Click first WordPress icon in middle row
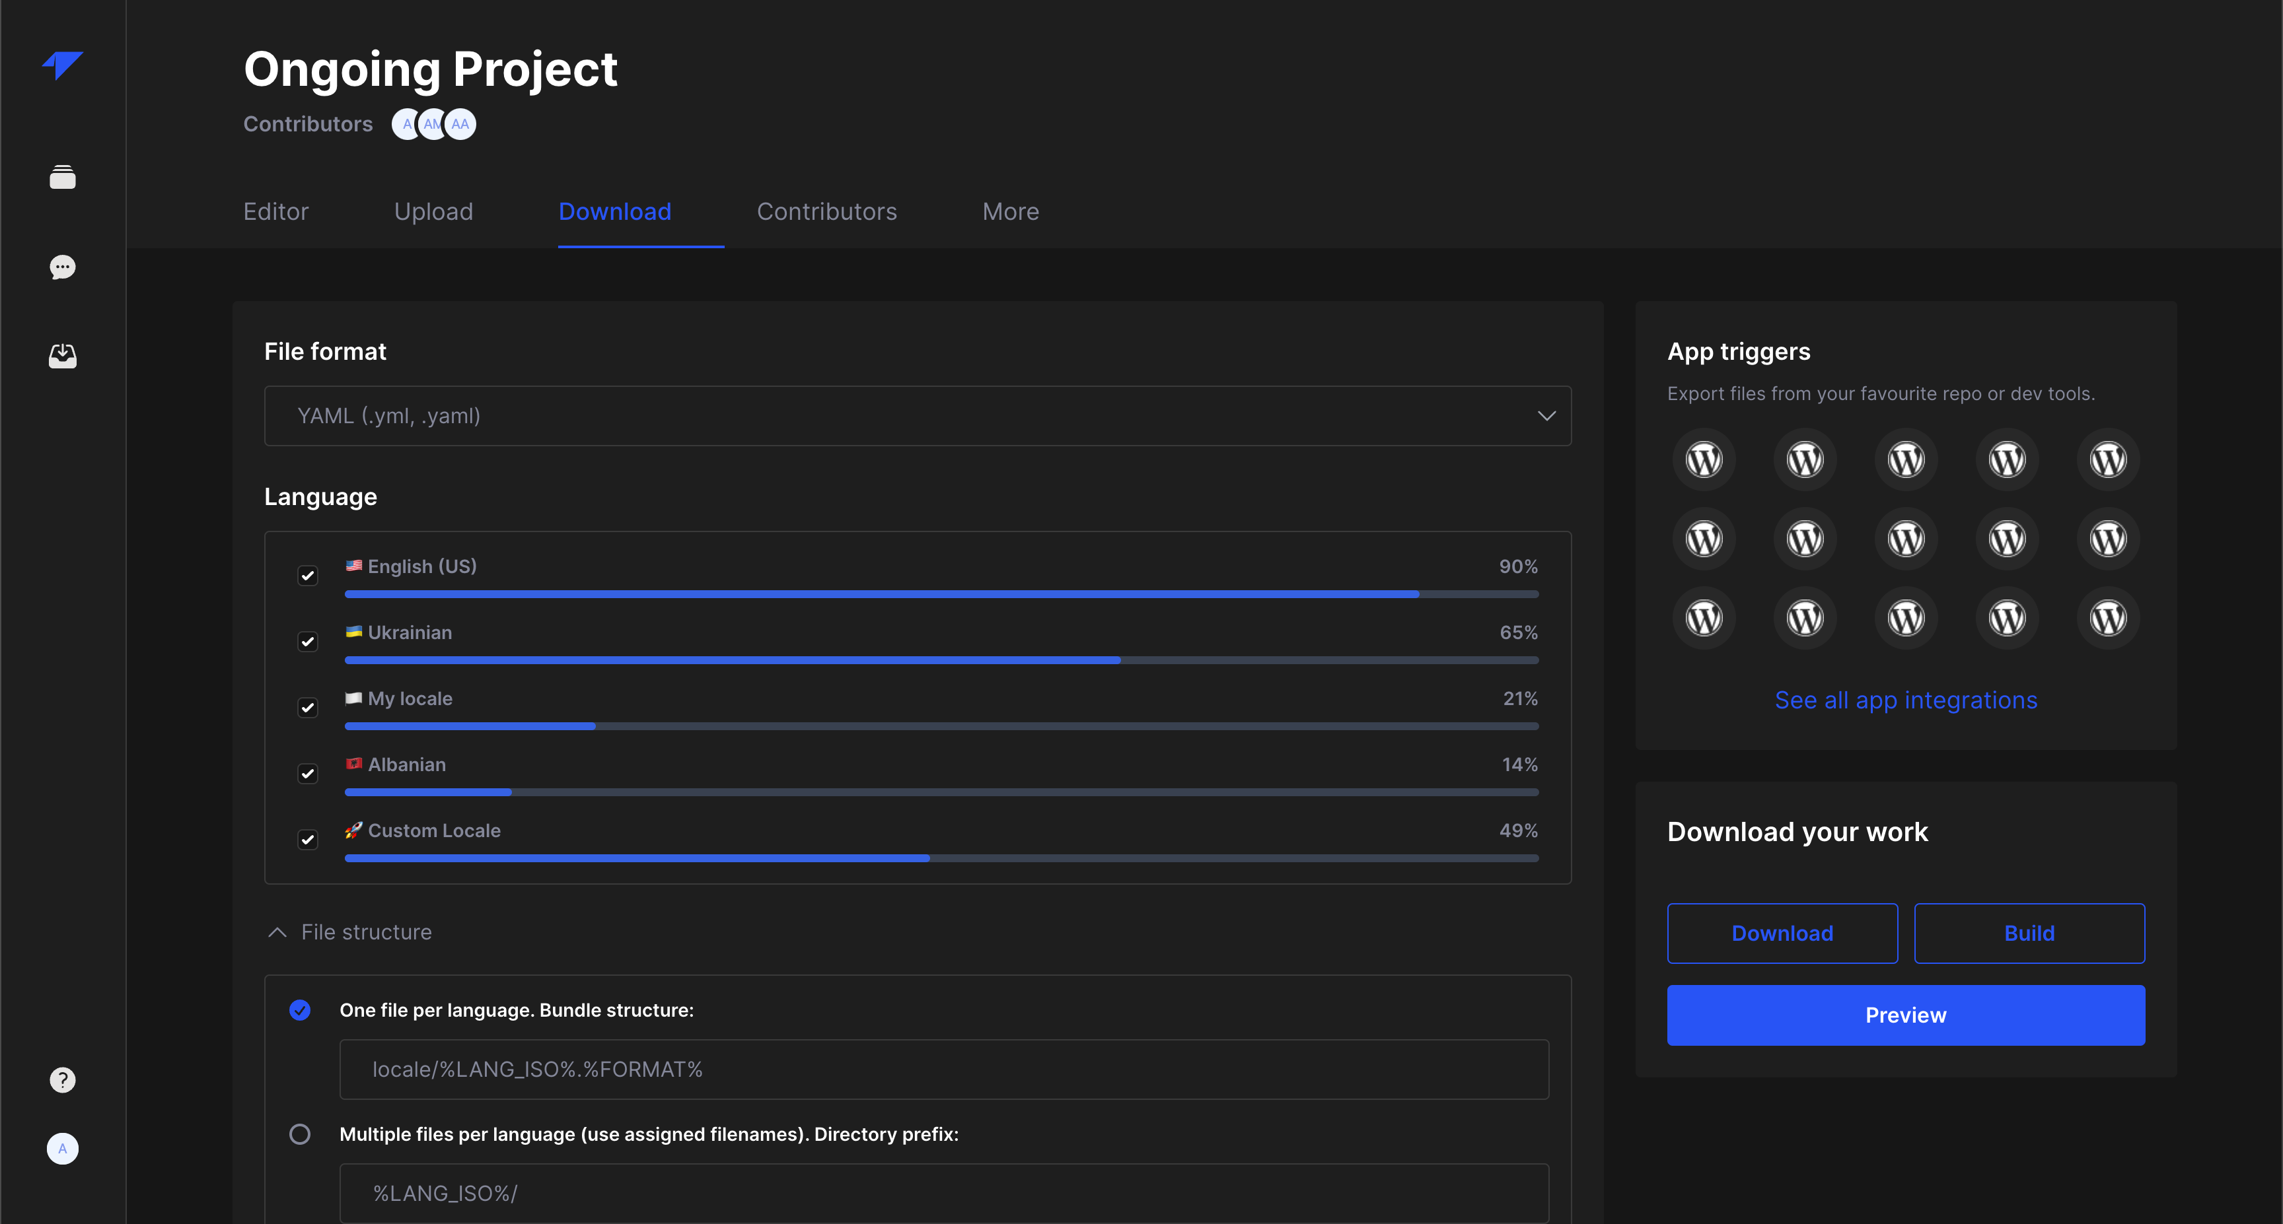Viewport: 2283px width, 1224px height. point(1704,539)
